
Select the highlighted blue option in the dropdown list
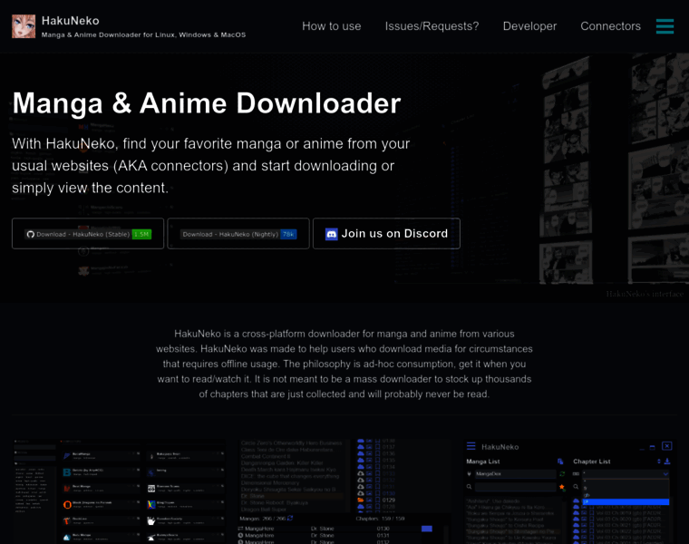625,501
